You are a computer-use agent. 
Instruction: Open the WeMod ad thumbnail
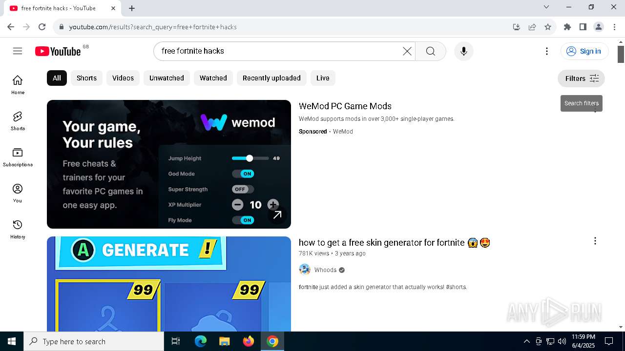(x=169, y=164)
